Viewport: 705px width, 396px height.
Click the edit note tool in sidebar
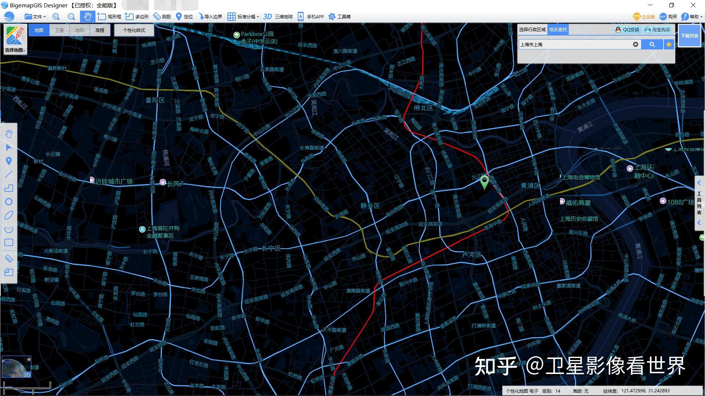point(9,272)
